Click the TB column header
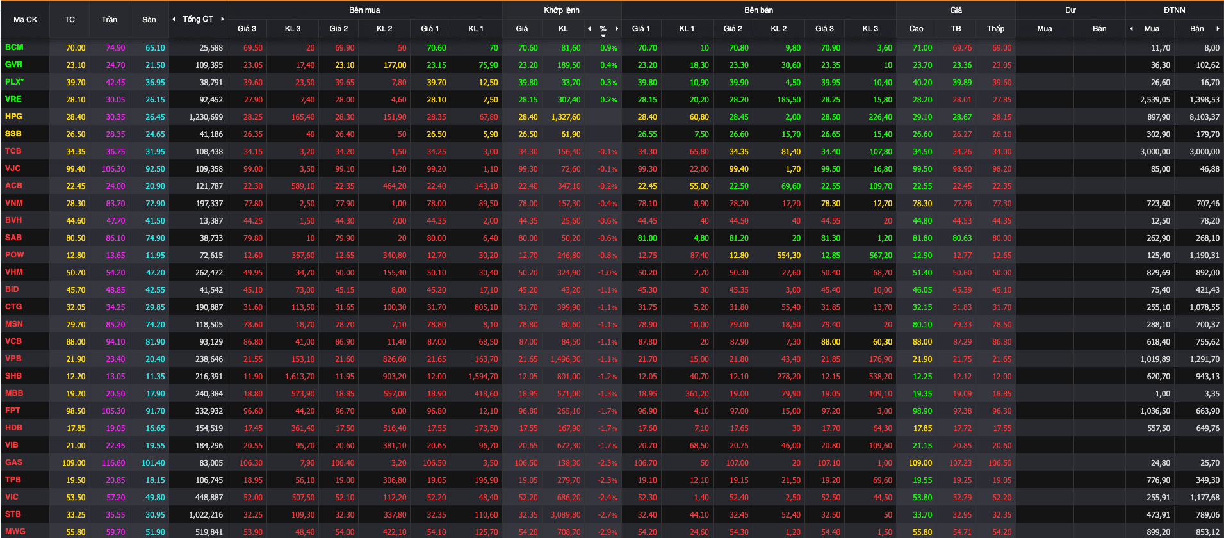Viewport: 1224px width, 538px height. (956, 29)
